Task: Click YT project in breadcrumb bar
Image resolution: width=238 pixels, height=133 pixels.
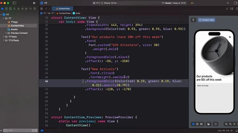Action: click(x=43, y=13)
